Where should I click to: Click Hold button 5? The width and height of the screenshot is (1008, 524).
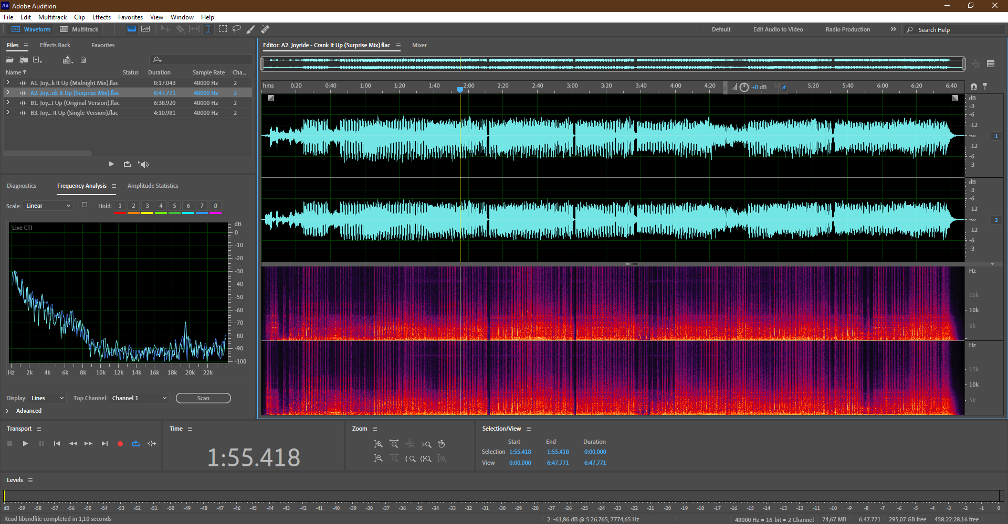point(174,206)
